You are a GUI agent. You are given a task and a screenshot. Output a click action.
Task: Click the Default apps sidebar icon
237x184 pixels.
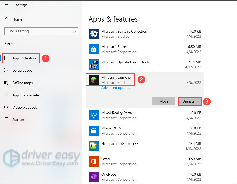tap(6, 70)
